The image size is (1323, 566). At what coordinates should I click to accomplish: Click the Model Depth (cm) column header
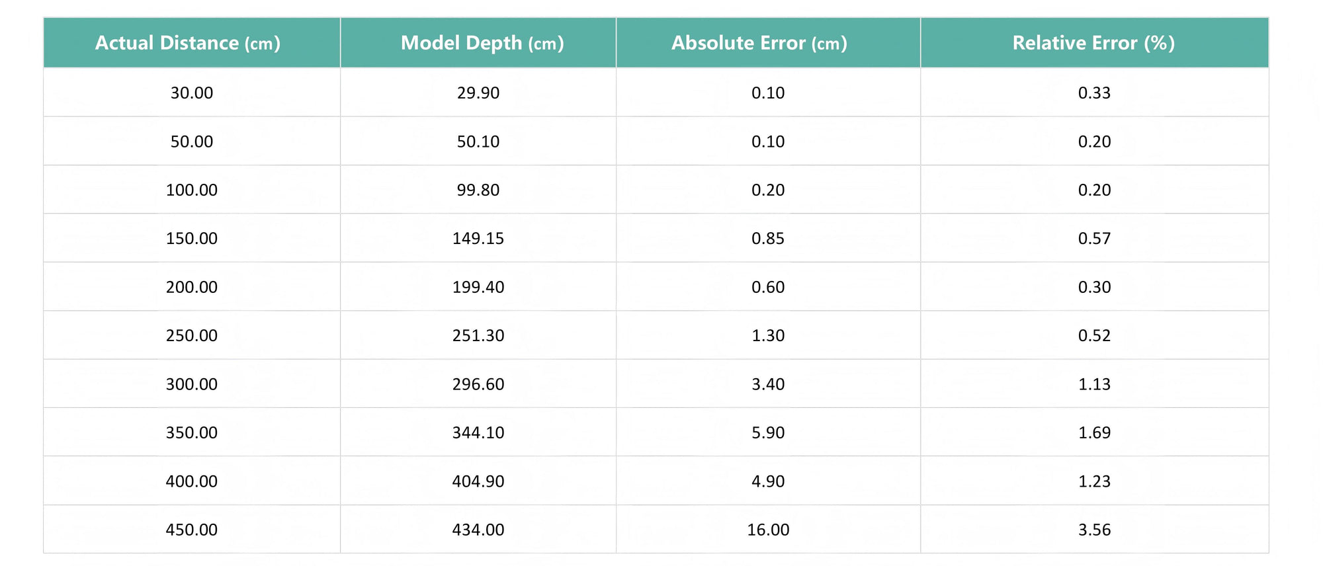pyautogui.click(x=478, y=43)
